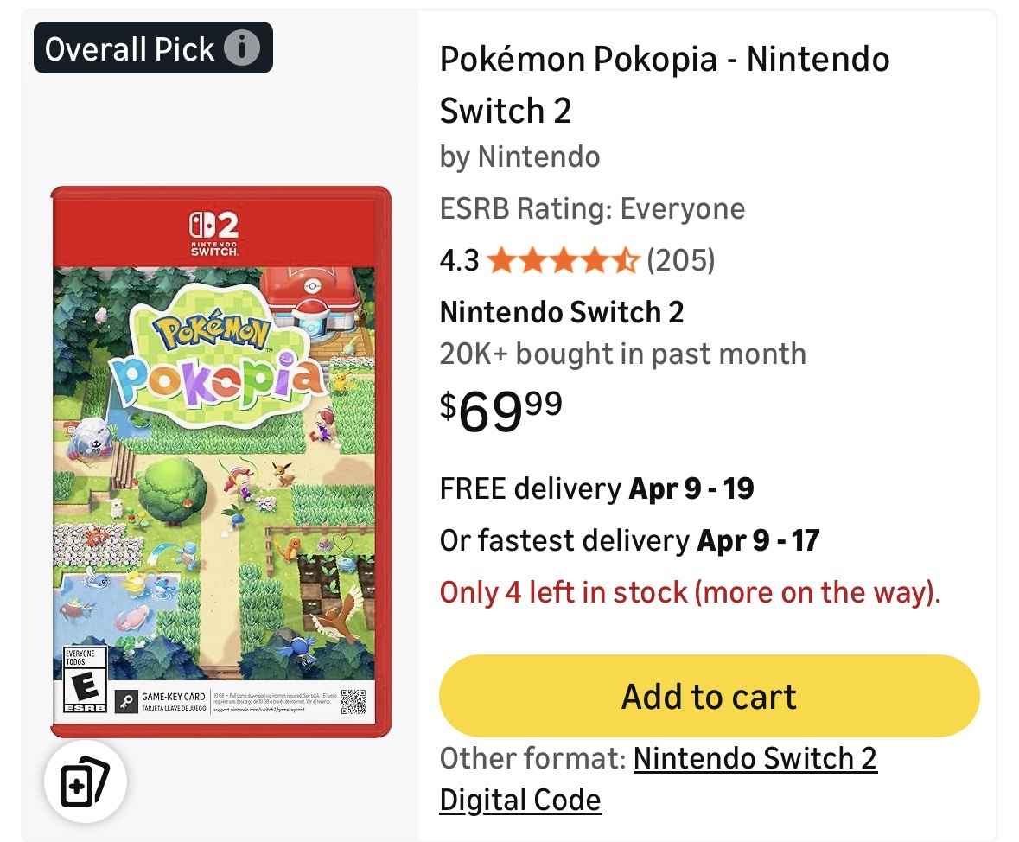Tap the compare cards icon below the cover
The height and width of the screenshot is (842, 1019).
pyautogui.click(x=86, y=781)
